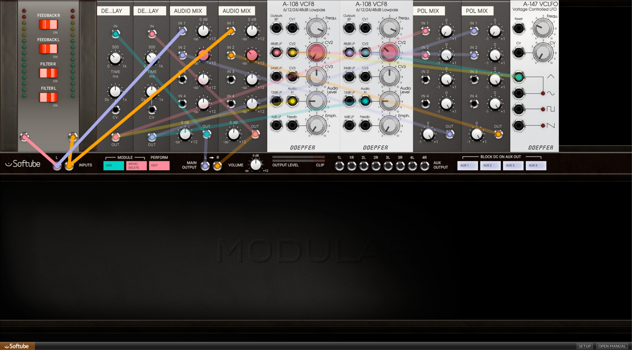Image resolution: width=632 pixels, height=350 pixels.
Task: Click the BLOCK DC ON AUX OUT label
Action: (501, 156)
